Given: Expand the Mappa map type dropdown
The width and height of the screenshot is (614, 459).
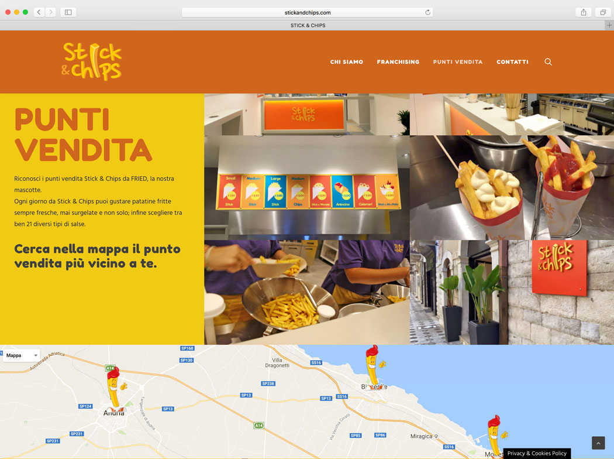Looking at the screenshot, I should coord(22,355).
